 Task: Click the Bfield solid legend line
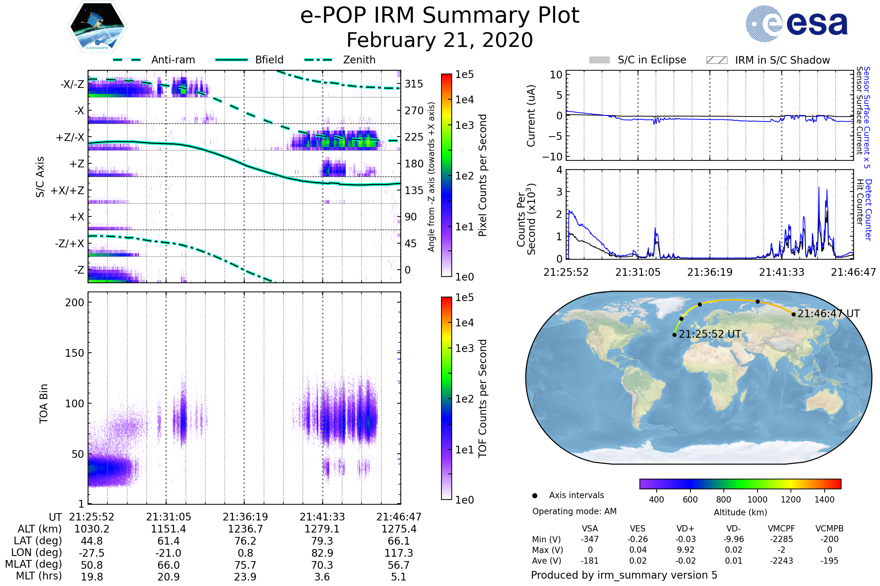[x=231, y=60]
